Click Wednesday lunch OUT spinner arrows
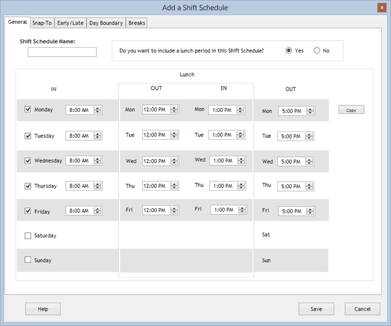Screen dimensions: 391x326 pos(174,161)
